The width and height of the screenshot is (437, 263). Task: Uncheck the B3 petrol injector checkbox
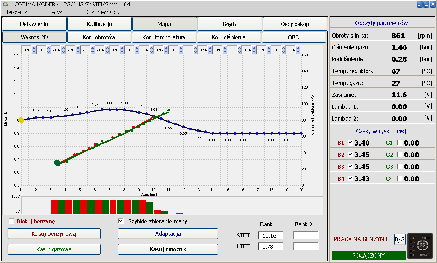pos(350,167)
